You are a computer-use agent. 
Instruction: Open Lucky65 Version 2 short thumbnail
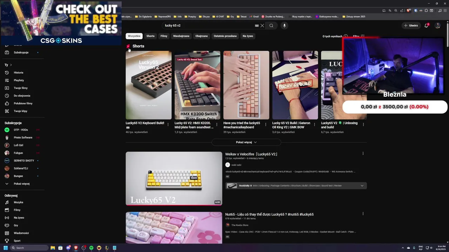click(149, 85)
